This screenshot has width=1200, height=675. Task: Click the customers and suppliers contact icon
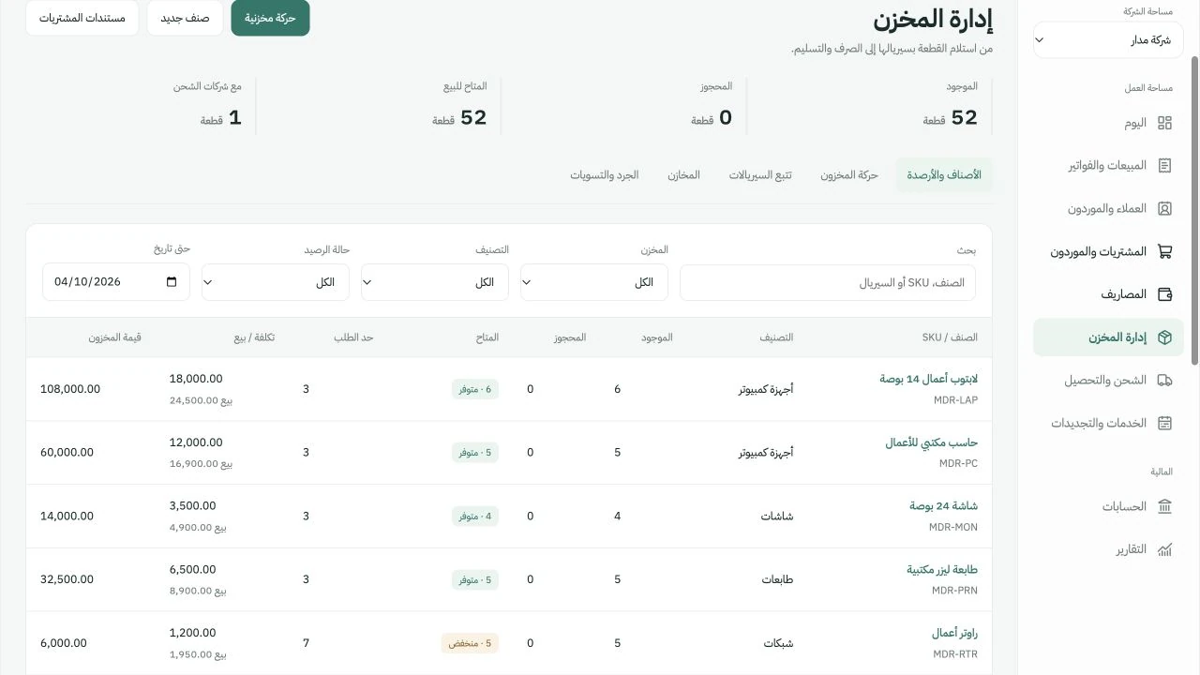pos(1164,208)
